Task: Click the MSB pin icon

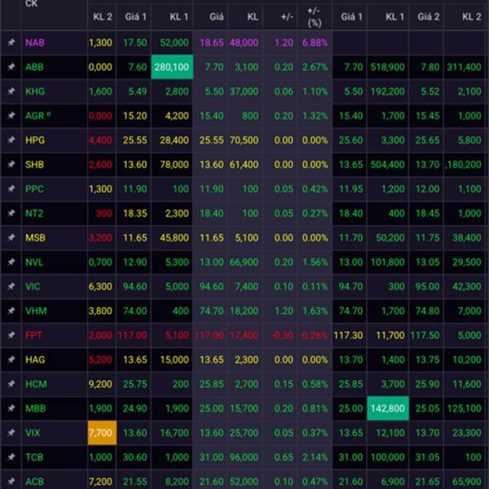Action: (x=11, y=237)
